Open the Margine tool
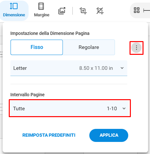 (x=42, y=10)
